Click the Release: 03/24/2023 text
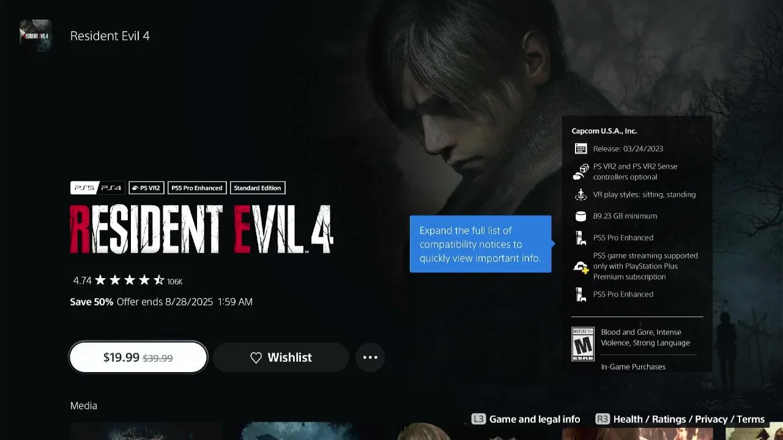The width and height of the screenshot is (783, 440). click(x=628, y=148)
